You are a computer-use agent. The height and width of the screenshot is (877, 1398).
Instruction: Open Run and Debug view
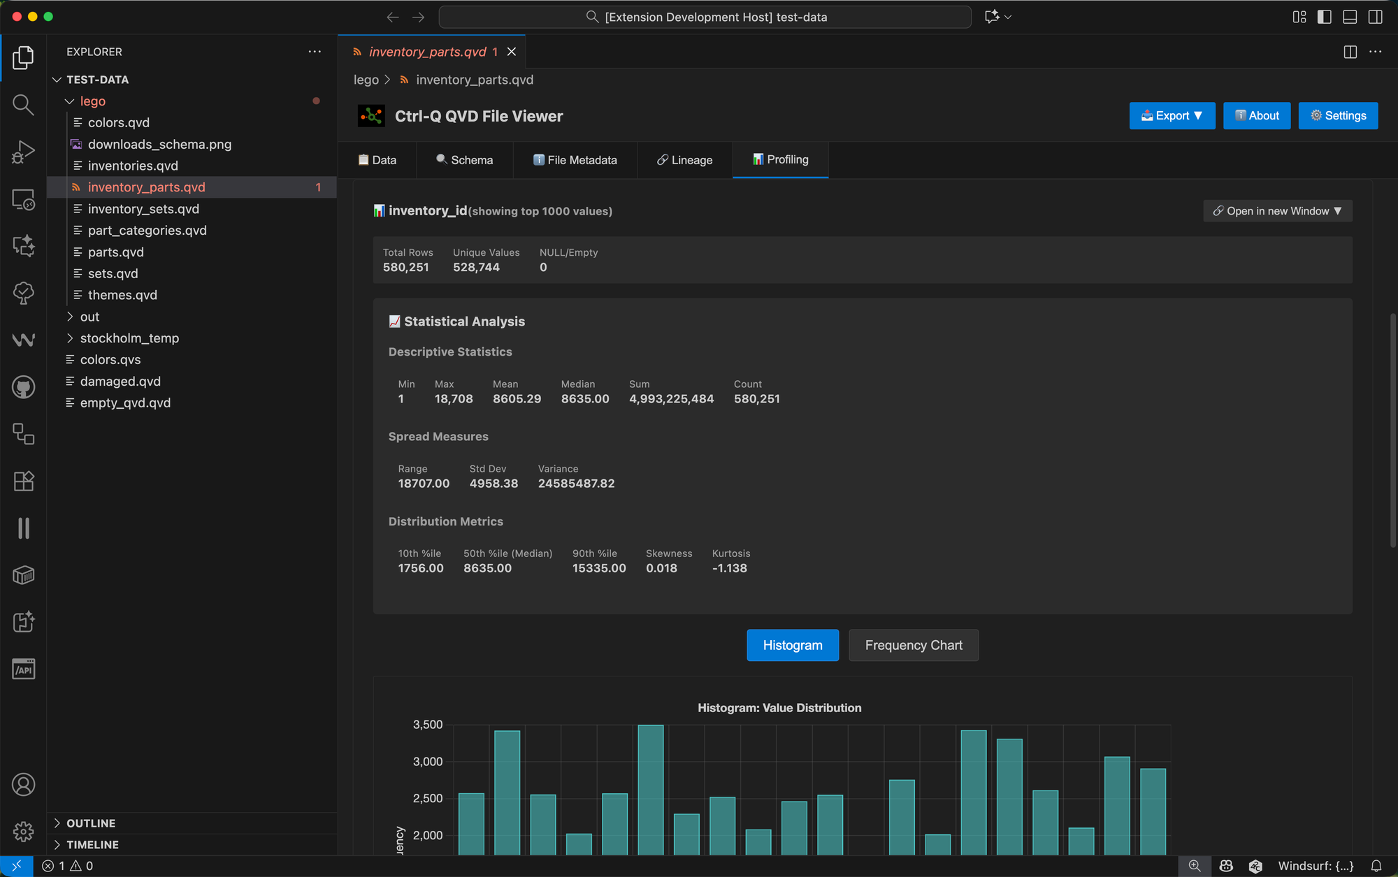coord(23,152)
